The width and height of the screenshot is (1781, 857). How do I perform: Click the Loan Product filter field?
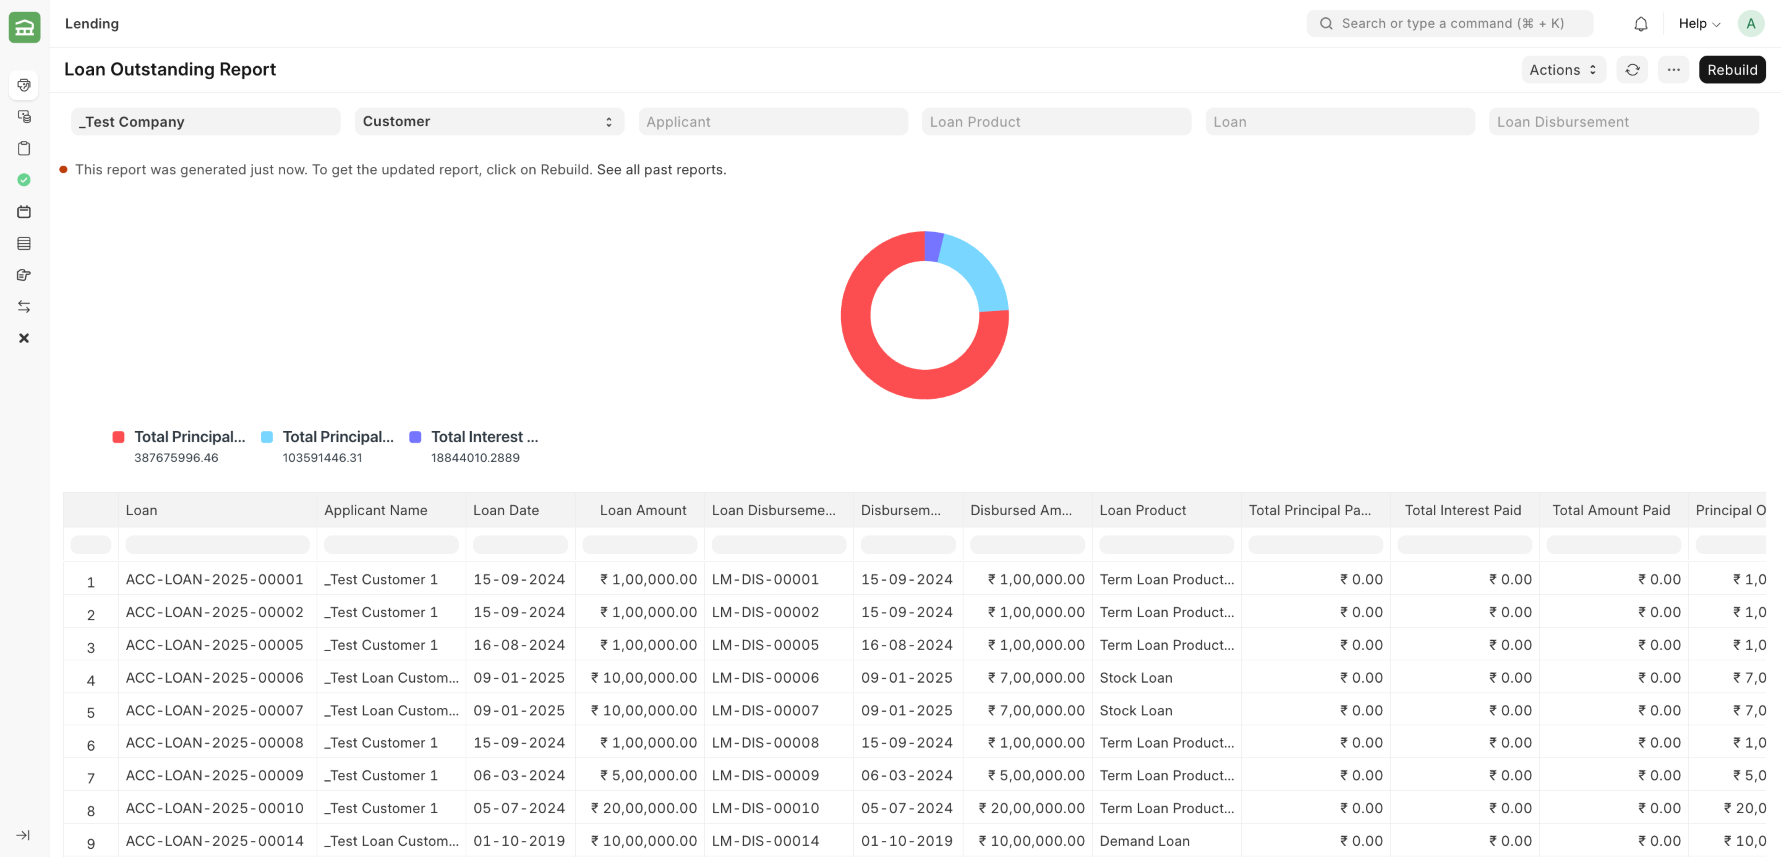click(x=1057, y=122)
